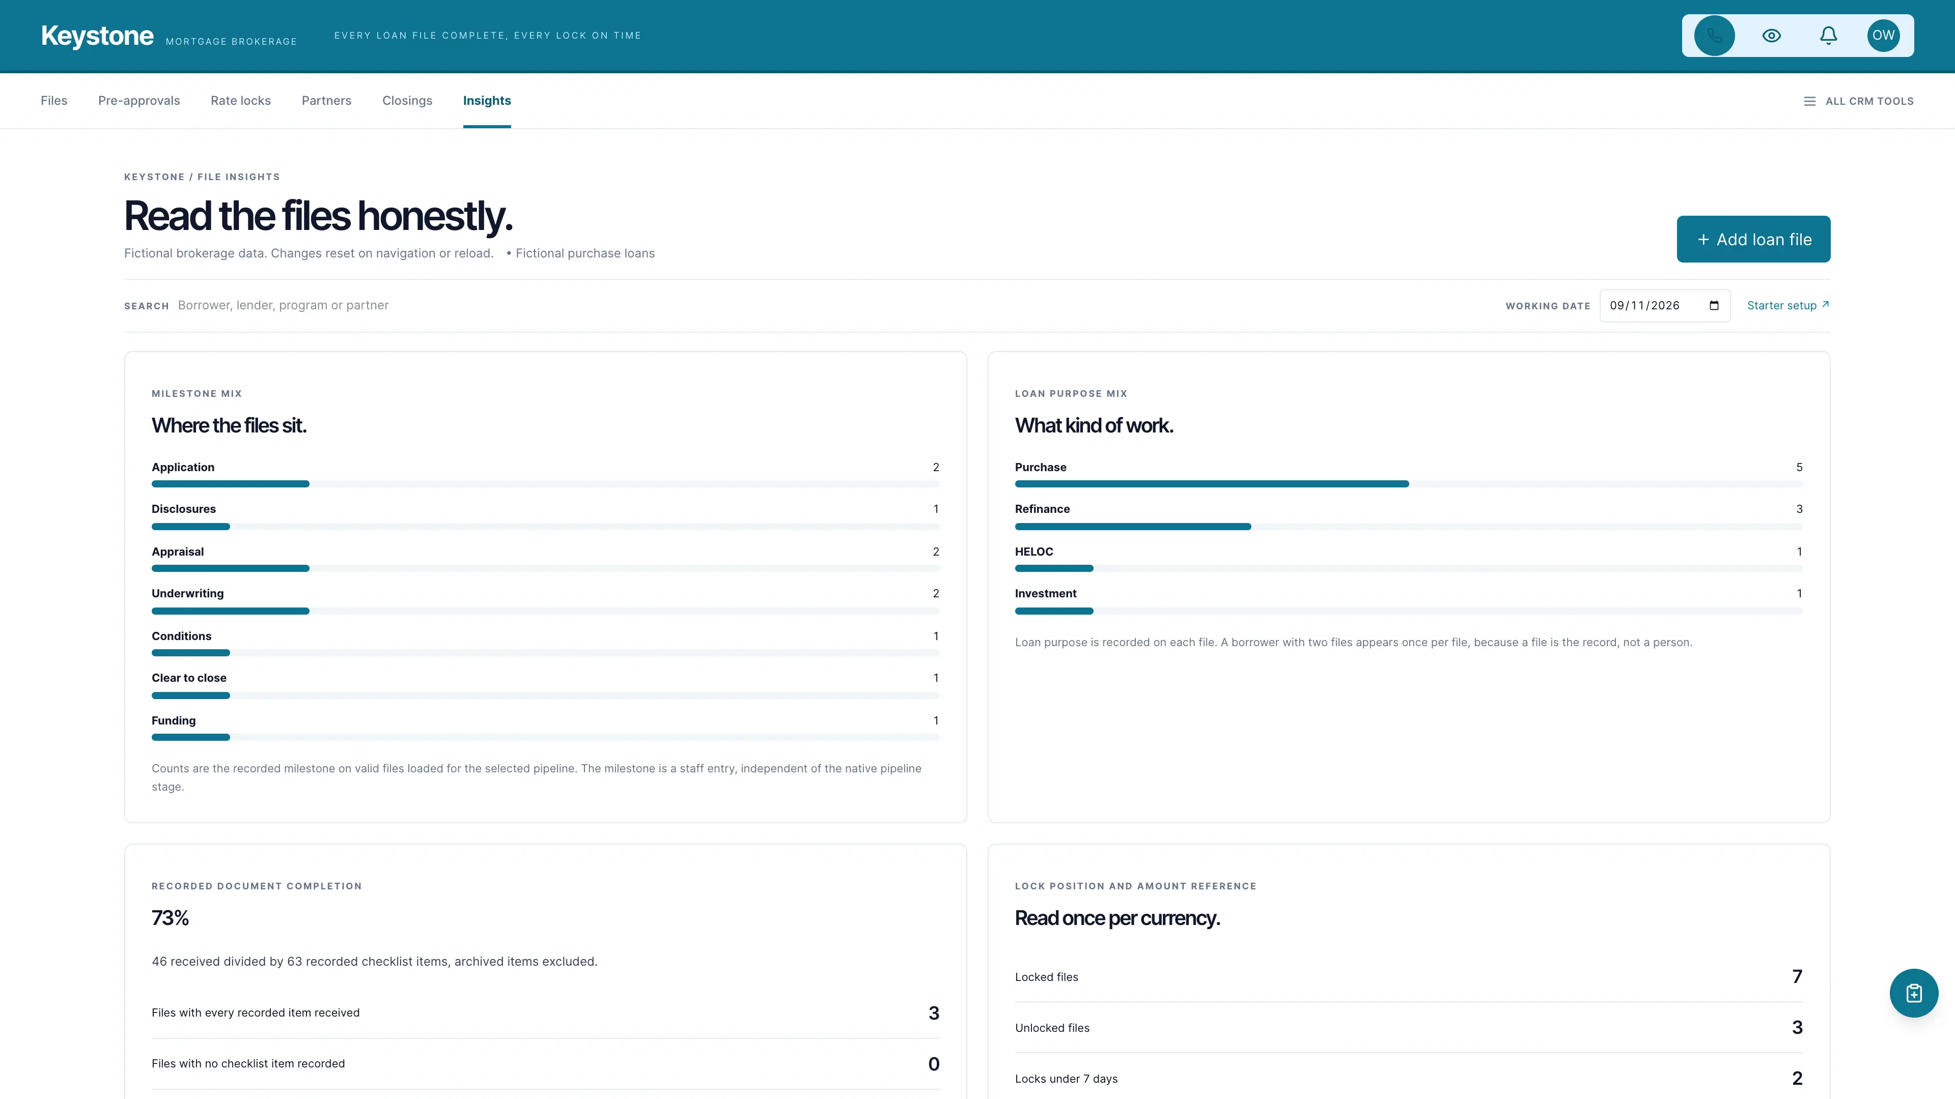The height and width of the screenshot is (1099, 1955).
Task: Switch to the Files tab
Action: [54, 101]
